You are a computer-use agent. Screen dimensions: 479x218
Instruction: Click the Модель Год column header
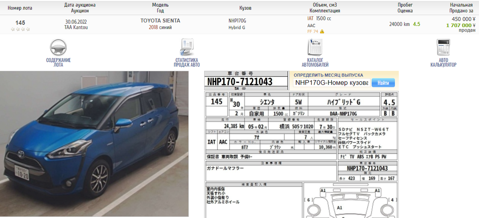tap(160, 8)
